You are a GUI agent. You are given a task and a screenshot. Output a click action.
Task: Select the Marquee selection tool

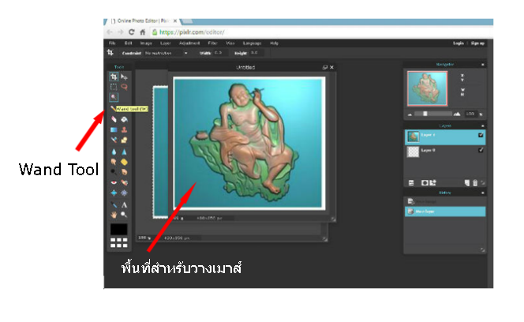click(114, 87)
